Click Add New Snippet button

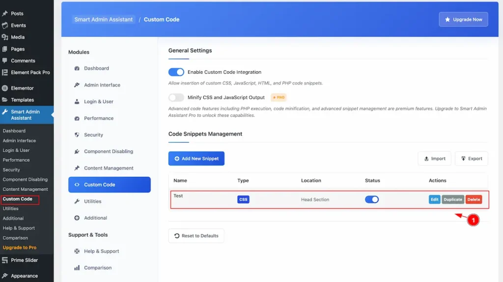tap(196, 159)
